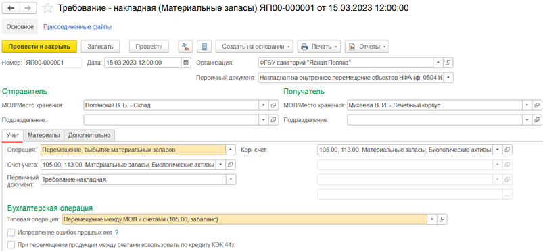Go back with the left arrow
The height and width of the screenshot is (251, 543).
11,8
